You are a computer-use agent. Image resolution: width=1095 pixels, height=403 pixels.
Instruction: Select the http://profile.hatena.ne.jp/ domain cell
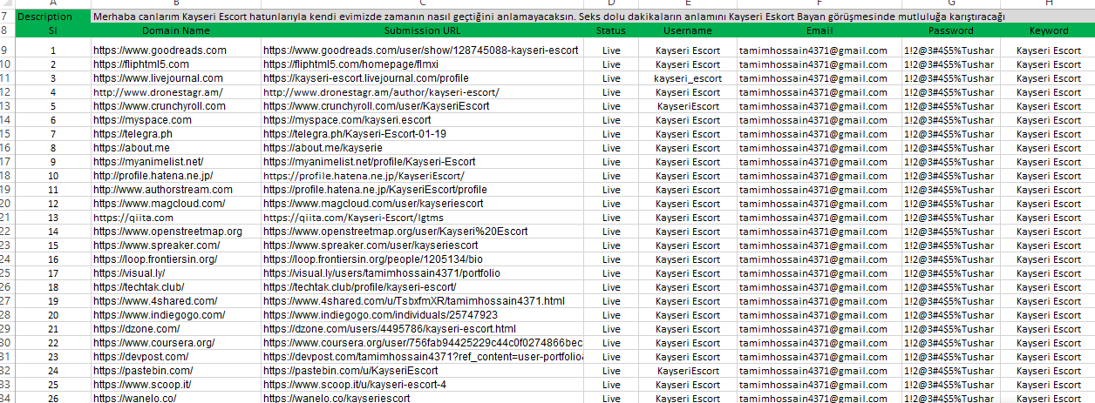tap(176, 176)
